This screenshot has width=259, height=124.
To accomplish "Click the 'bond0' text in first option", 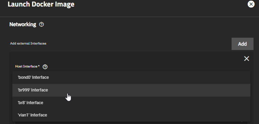I will point(24,77).
